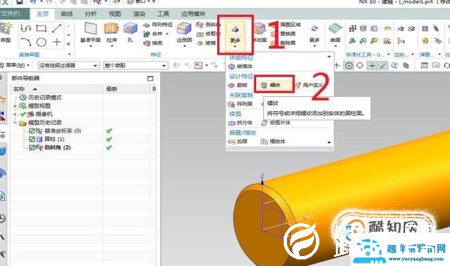Viewport: 450px width, 266px height.
Task: Open the 菜单(M) menu button
Action: (x=15, y=65)
